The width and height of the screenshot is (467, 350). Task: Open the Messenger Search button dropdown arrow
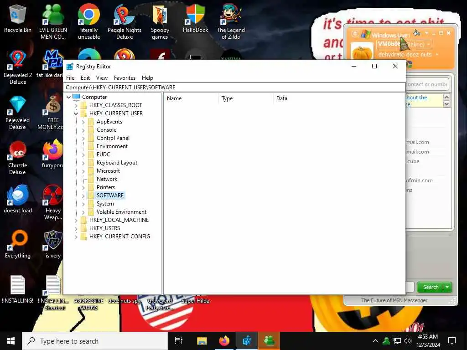(447, 287)
